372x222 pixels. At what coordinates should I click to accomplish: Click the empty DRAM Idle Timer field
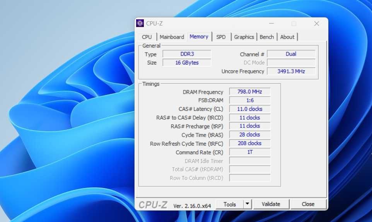pos(250,161)
